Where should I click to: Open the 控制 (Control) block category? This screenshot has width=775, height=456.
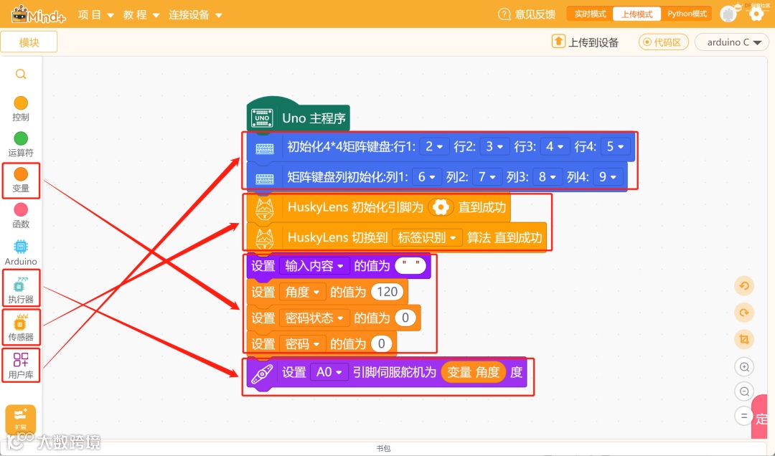pyautogui.click(x=21, y=109)
